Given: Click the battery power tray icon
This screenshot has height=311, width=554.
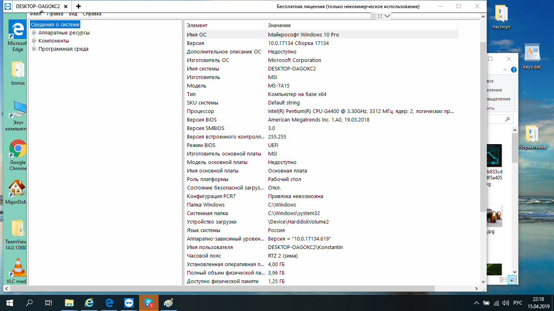Looking at the screenshot, I should 487,303.
